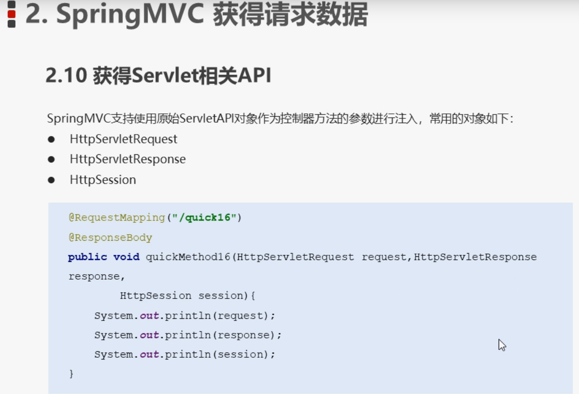The height and width of the screenshot is (394, 579).
Task: Click the wrapped parameter line "response,"
Action: click(x=96, y=276)
